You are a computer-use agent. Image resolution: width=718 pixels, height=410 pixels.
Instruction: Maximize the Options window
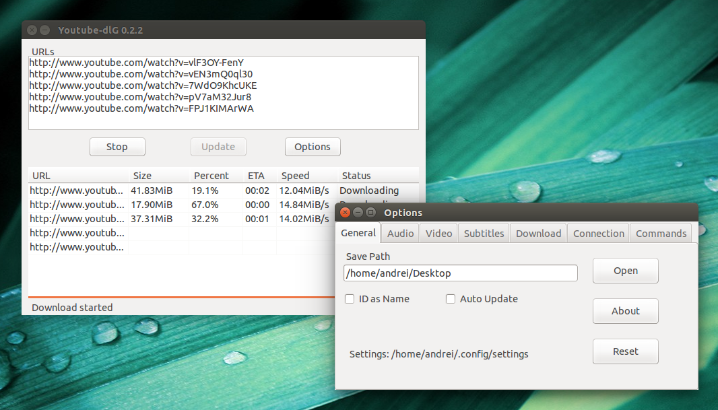click(x=371, y=212)
